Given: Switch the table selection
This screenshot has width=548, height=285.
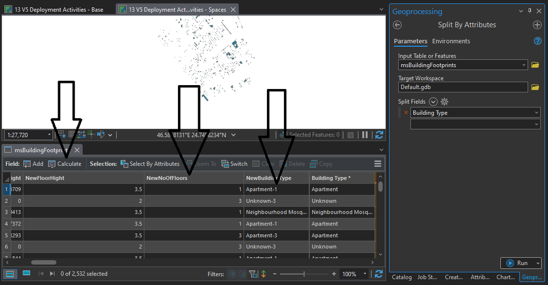Looking at the screenshot, I should pyautogui.click(x=234, y=164).
